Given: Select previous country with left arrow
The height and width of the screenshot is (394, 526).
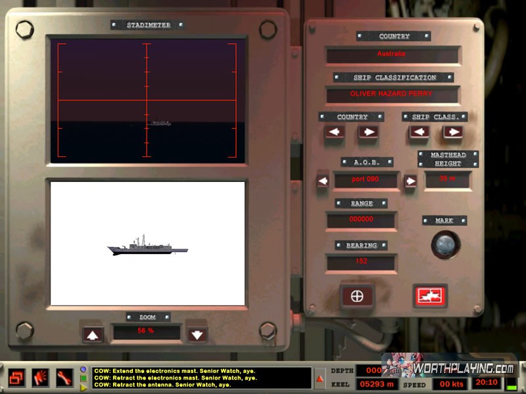Looking at the screenshot, I should (x=335, y=132).
